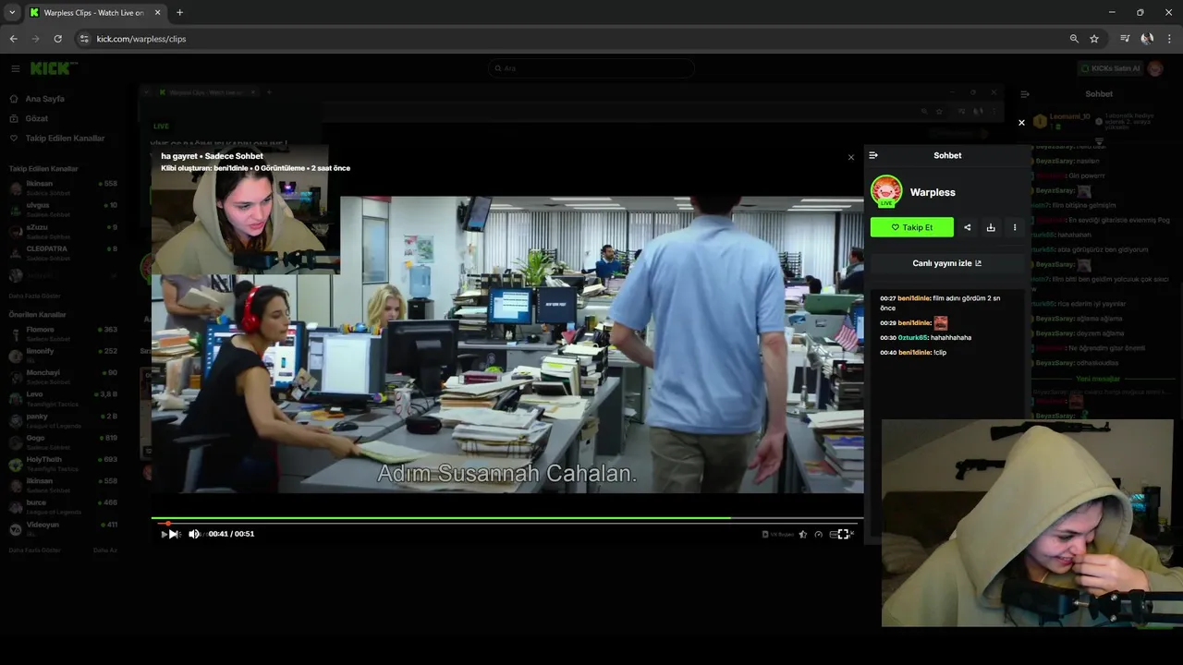Open the user profile avatar at top right

1156,68
